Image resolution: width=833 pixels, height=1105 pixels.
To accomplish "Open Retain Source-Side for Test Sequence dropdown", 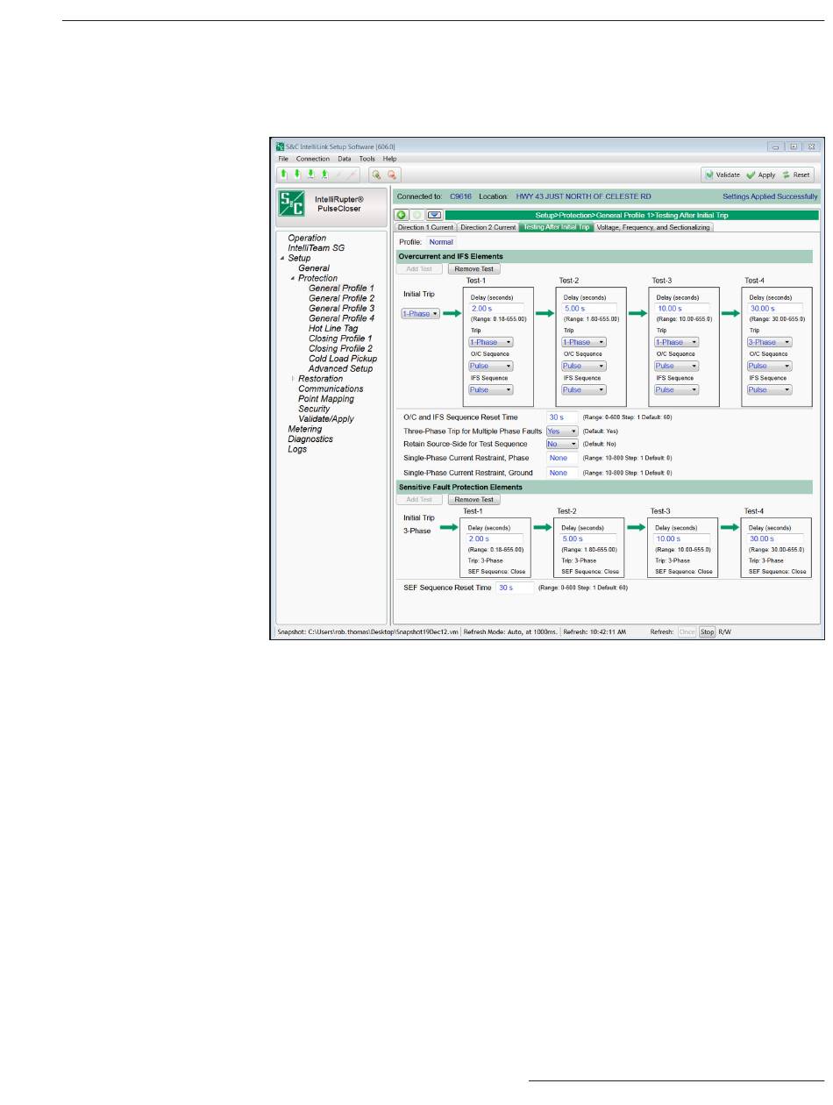I will [562, 445].
